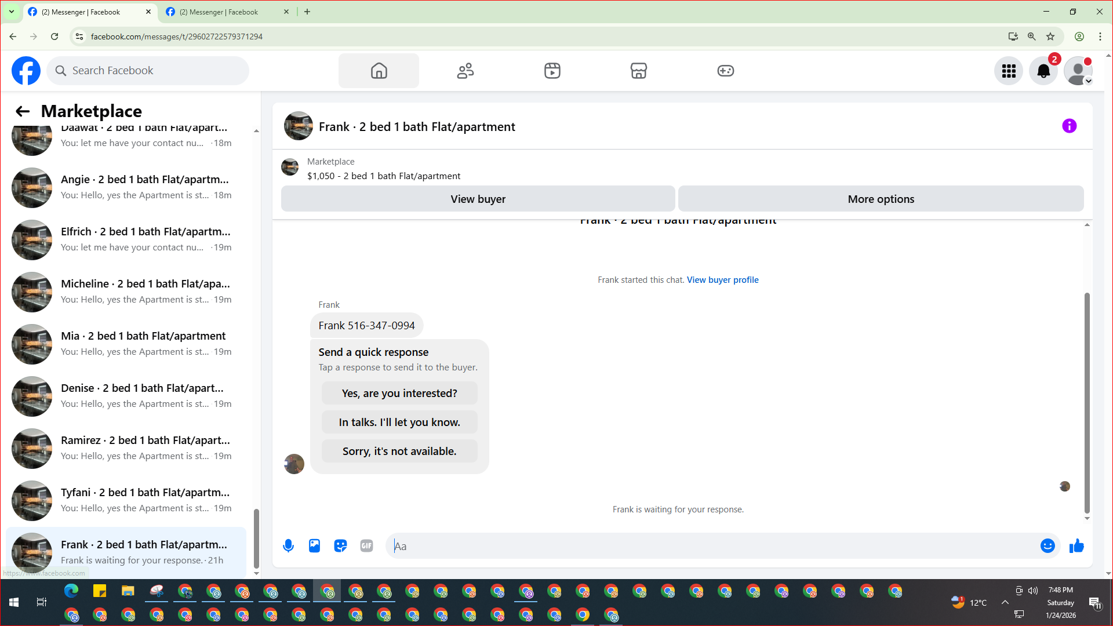Image resolution: width=1113 pixels, height=626 pixels.
Task: Open View buyer profile link
Action: coord(722,280)
